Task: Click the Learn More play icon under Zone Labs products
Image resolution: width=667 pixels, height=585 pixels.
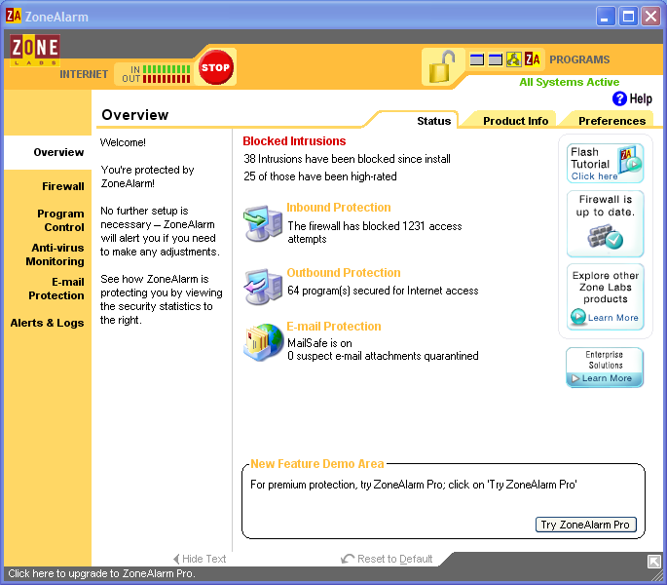Action: click(x=578, y=317)
